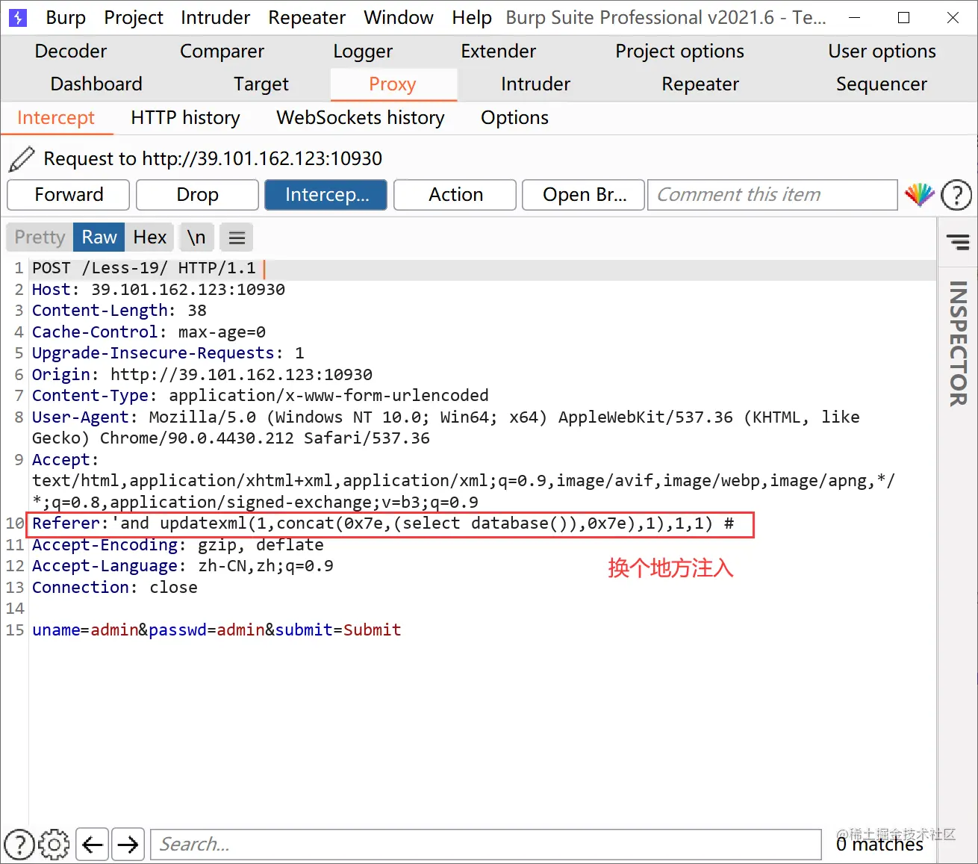This screenshot has width=978, height=864.
Task: Minimize the Burp Suite window
Action: coord(856,17)
